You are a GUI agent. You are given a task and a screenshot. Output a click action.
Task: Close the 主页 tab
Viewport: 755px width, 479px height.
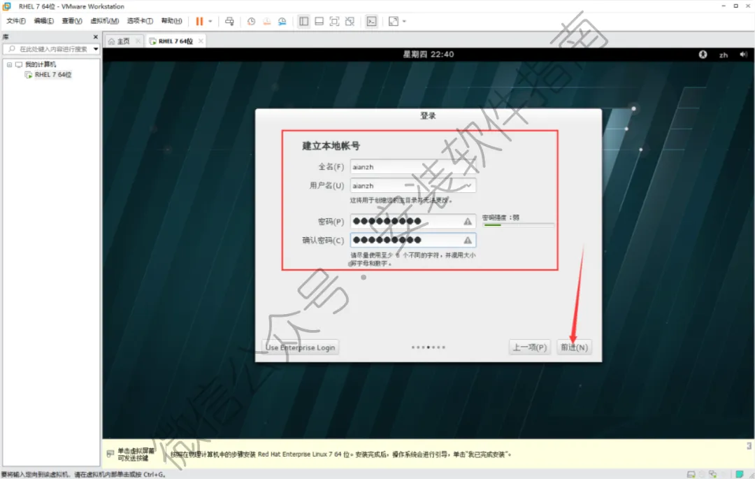138,41
